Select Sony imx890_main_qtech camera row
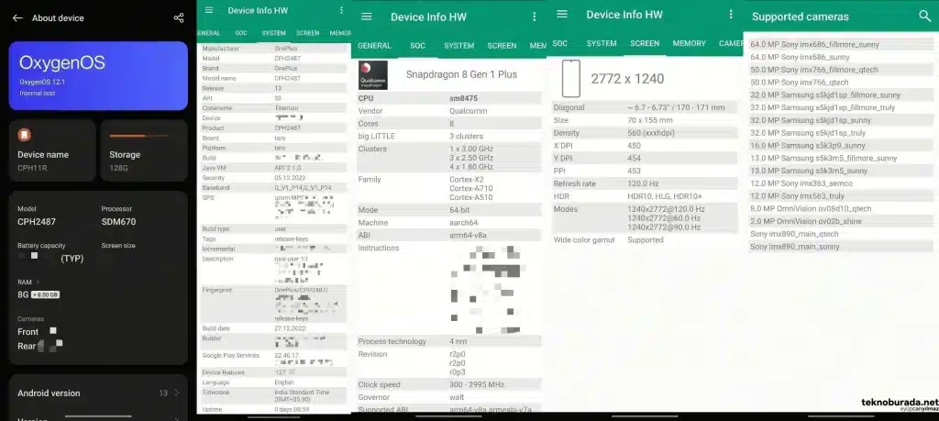This screenshot has height=421, width=939. (x=841, y=234)
